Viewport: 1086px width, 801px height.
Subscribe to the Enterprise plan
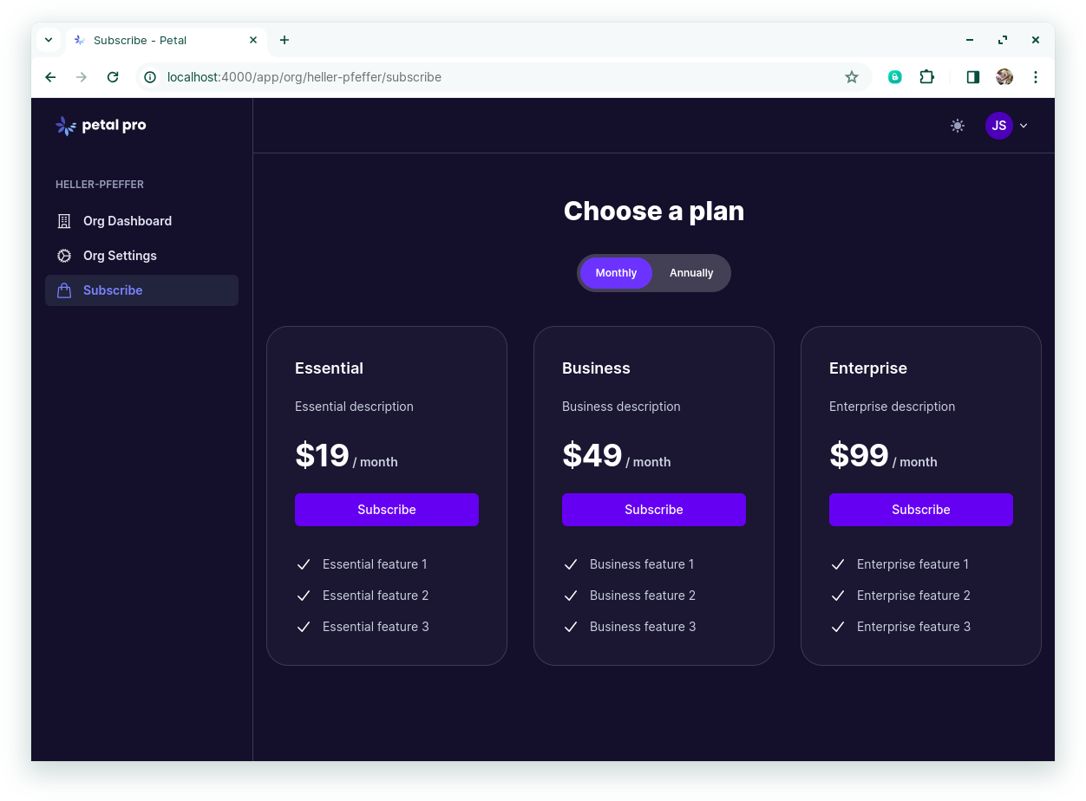921,510
